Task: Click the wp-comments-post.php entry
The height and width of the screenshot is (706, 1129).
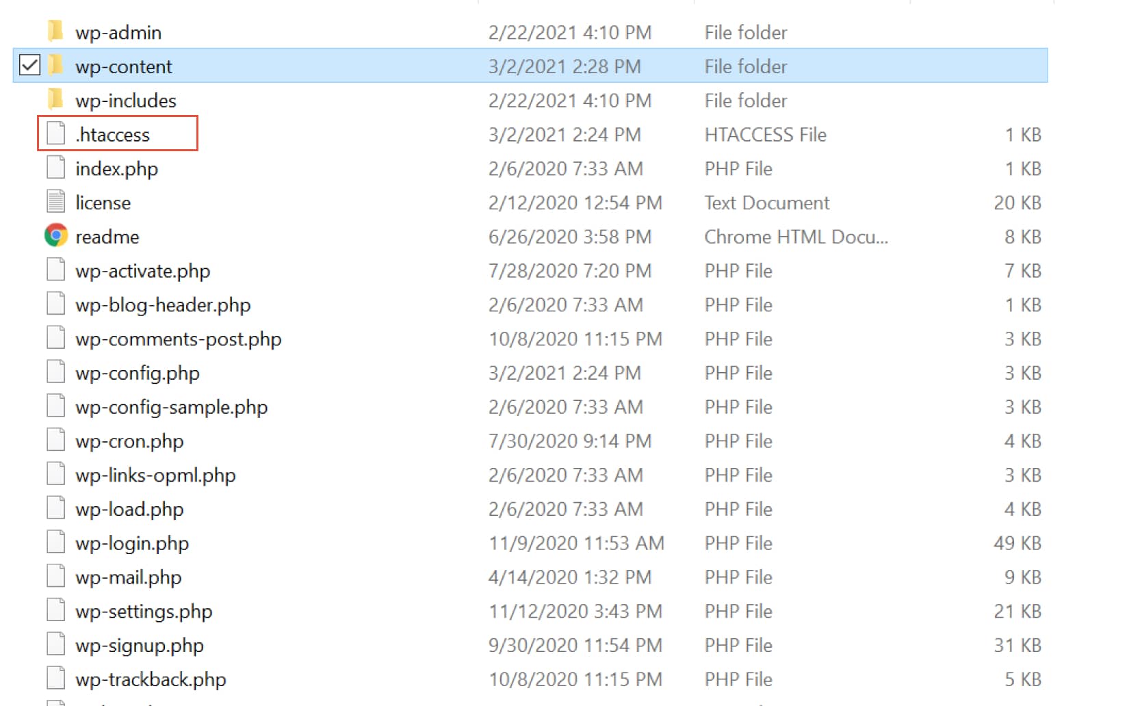Action: click(179, 338)
